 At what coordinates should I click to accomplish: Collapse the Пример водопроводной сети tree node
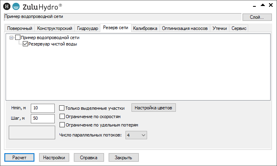pyautogui.click(x=11, y=38)
